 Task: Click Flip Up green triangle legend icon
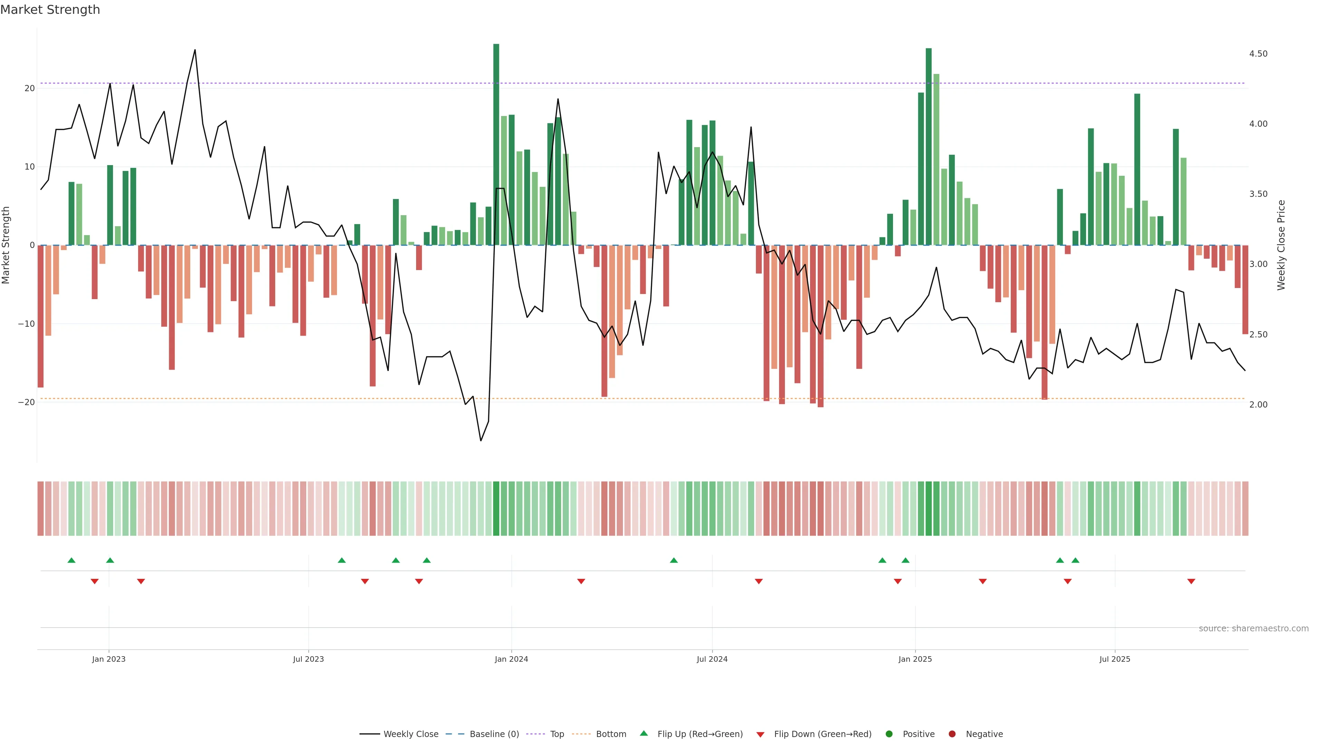643,734
